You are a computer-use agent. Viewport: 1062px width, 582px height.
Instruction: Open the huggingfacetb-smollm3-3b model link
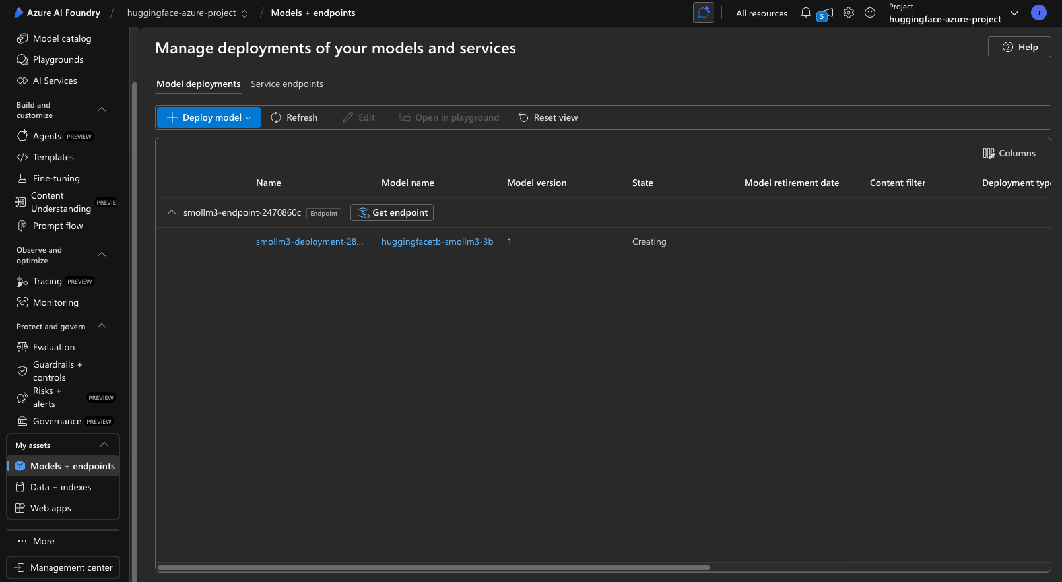pyautogui.click(x=437, y=242)
